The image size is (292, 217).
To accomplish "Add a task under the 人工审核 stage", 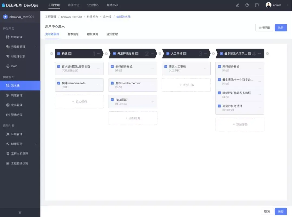I will pos(186,85).
